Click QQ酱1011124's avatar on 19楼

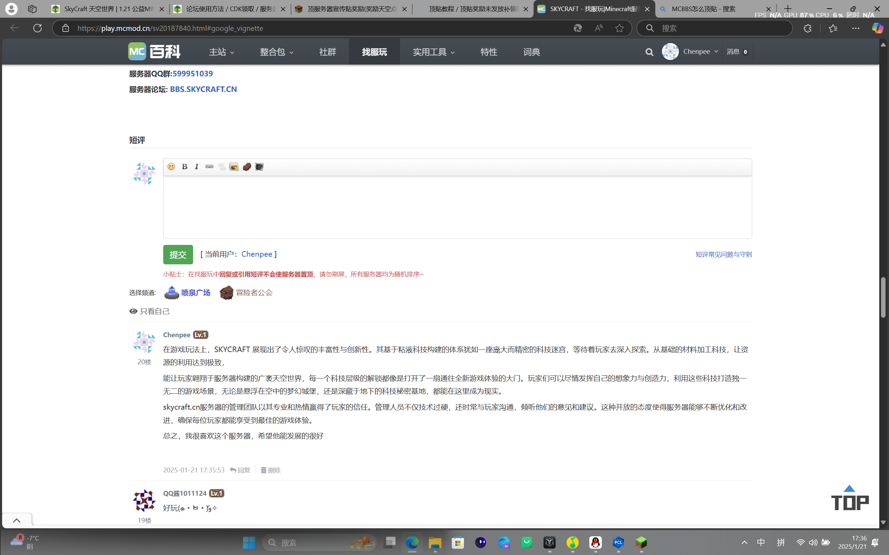[144, 501]
